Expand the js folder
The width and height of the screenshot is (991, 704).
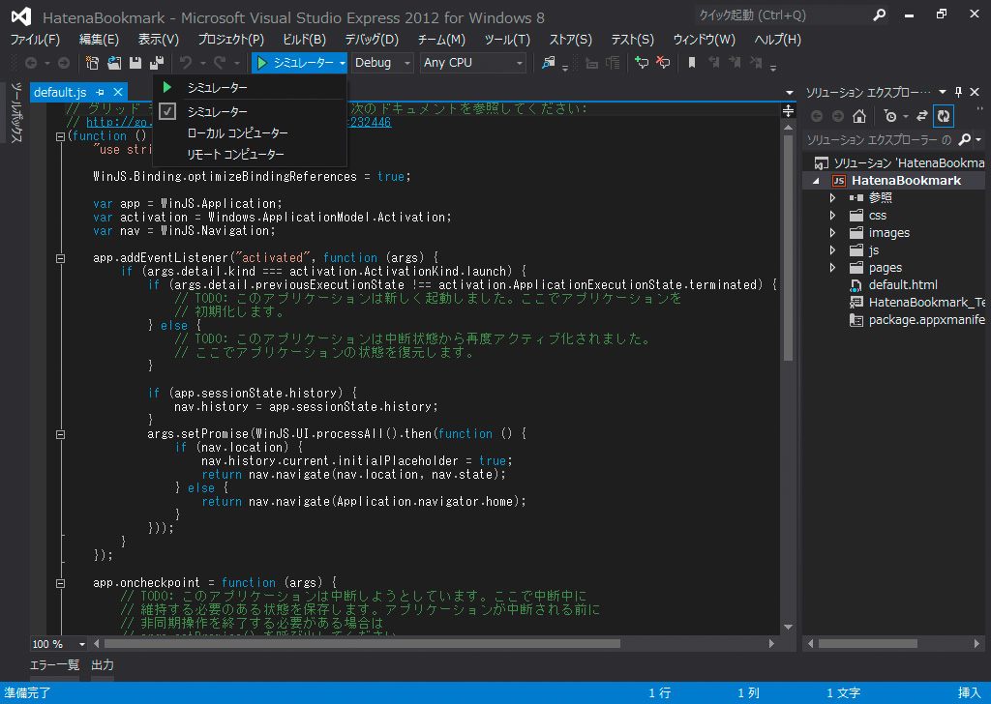[832, 250]
